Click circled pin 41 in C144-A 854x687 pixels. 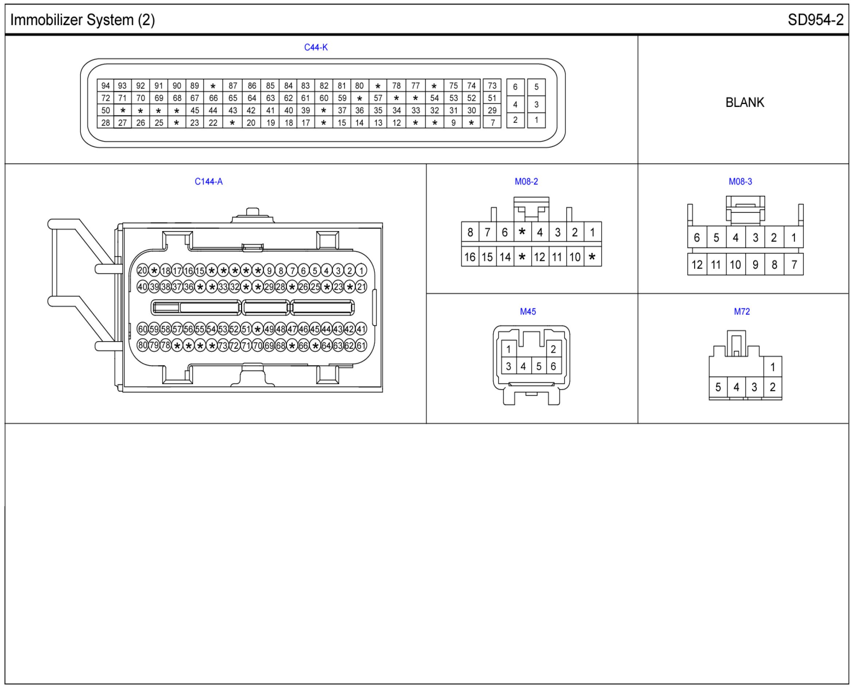(361, 329)
